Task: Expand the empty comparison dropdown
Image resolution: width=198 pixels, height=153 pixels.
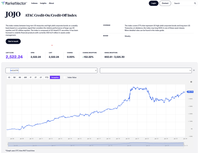Action: [x=146, y=70]
